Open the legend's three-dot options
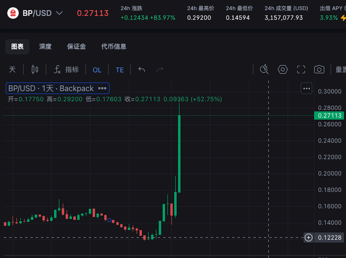Image resolution: width=346 pixels, height=258 pixels. (x=102, y=89)
